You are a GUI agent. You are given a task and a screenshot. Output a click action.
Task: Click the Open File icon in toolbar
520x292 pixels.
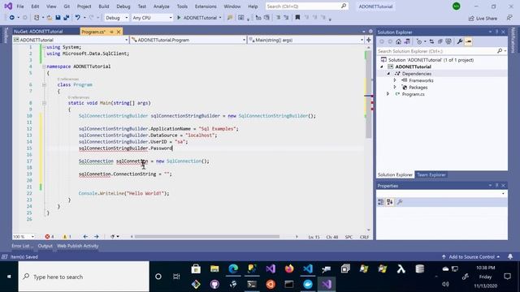click(x=49, y=18)
